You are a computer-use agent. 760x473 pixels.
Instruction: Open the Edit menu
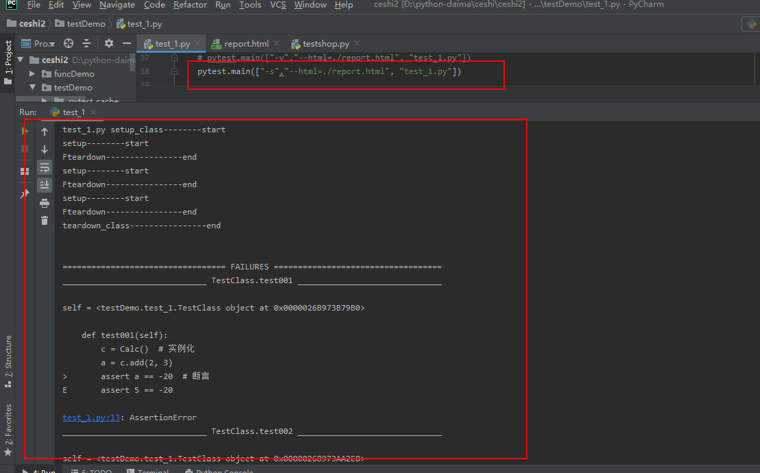[56, 4]
